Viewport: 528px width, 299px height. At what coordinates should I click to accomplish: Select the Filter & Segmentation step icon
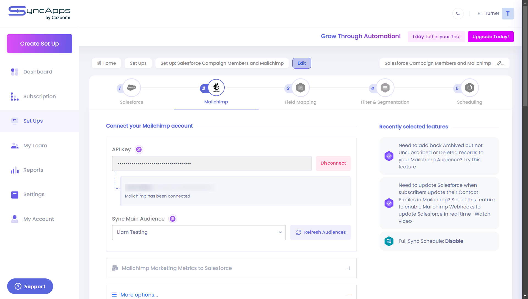(x=385, y=88)
